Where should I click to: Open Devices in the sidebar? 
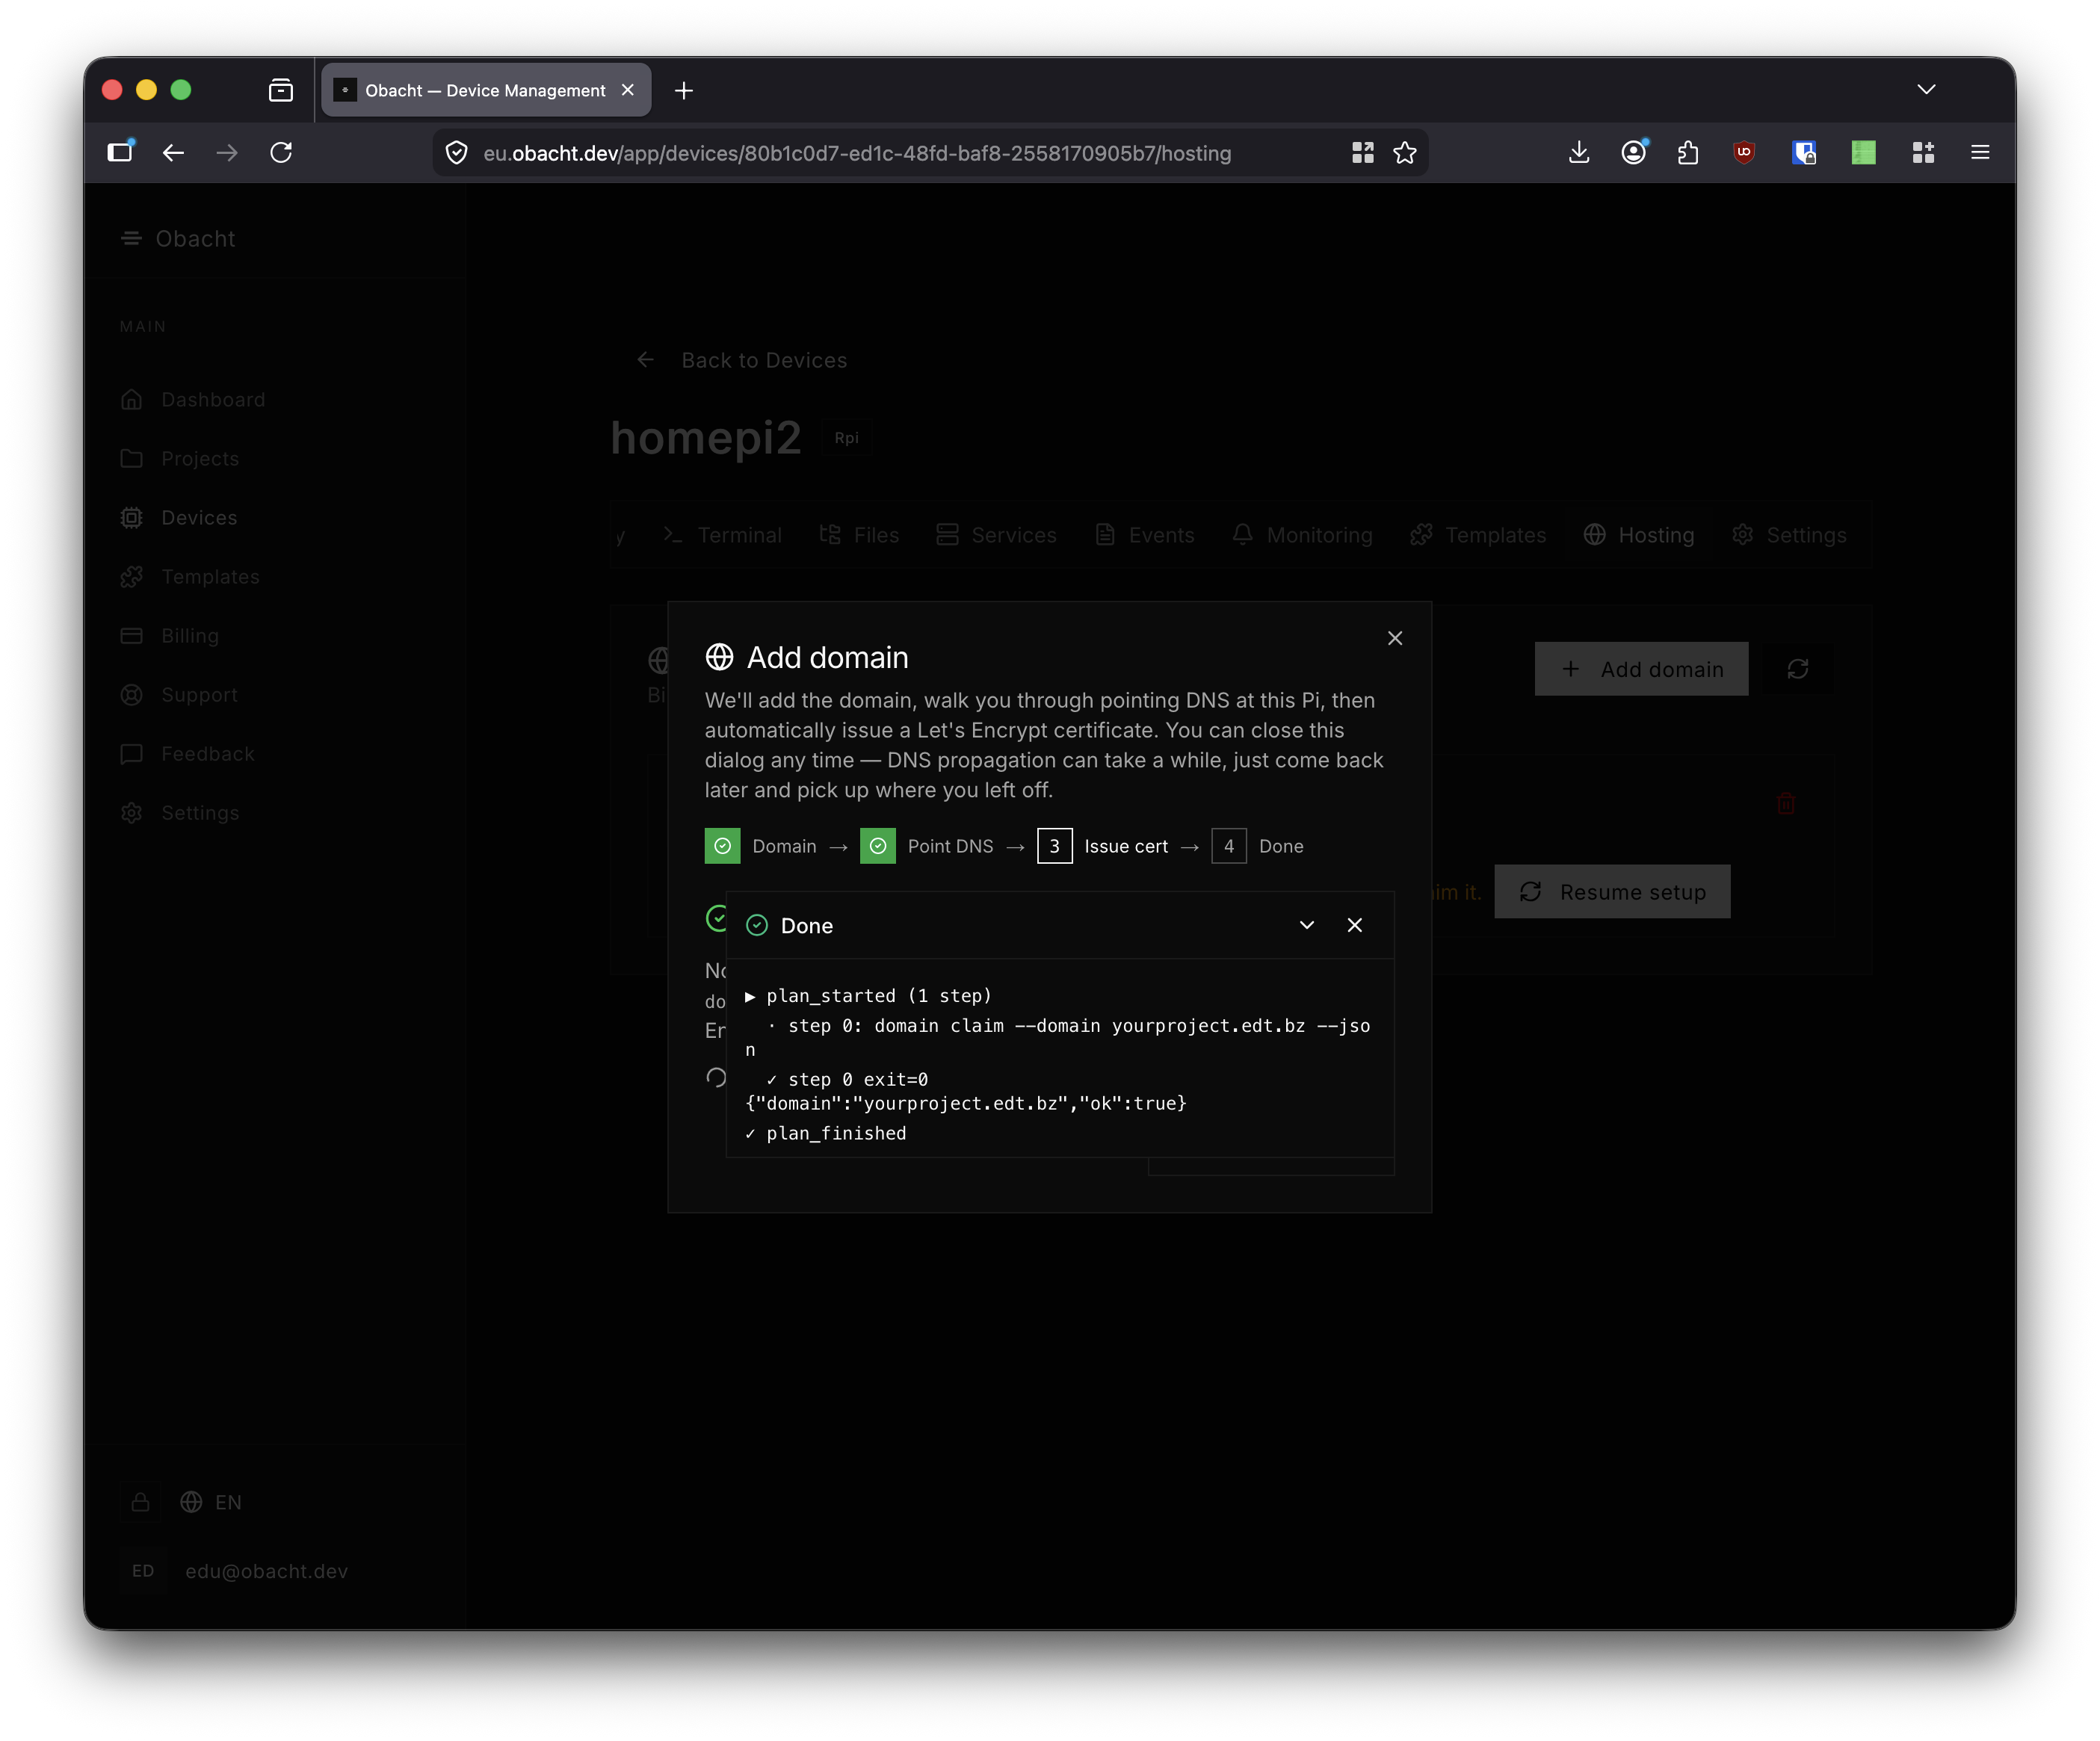pyautogui.click(x=179, y=517)
